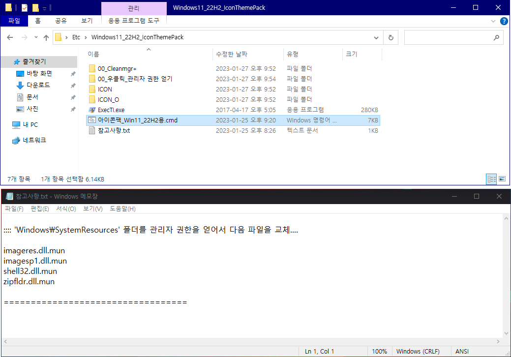The image size is (511, 357).
Task: Open the 파일 ribbon tab in Explorer
Action: pos(14,21)
